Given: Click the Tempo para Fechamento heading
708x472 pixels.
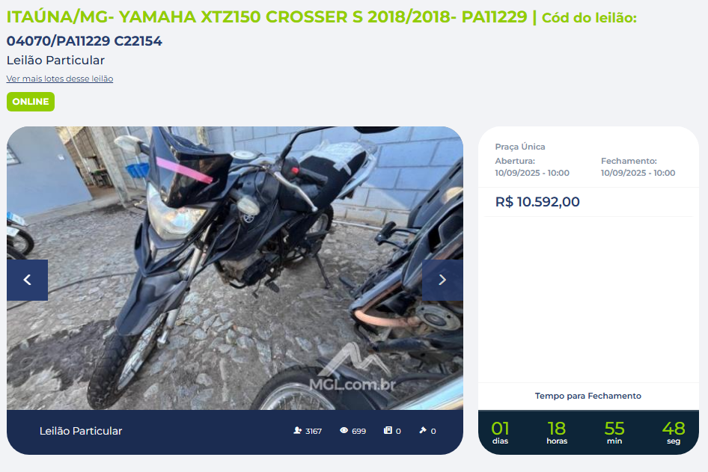Looking at the screenshot, I should 588,396.
